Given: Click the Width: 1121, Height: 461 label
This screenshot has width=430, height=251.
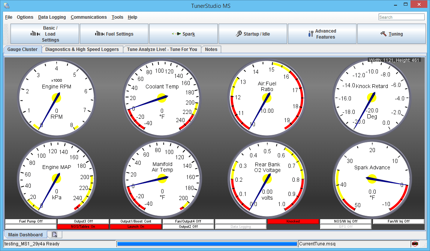Looking at the screenshot, I should (394, 60).
